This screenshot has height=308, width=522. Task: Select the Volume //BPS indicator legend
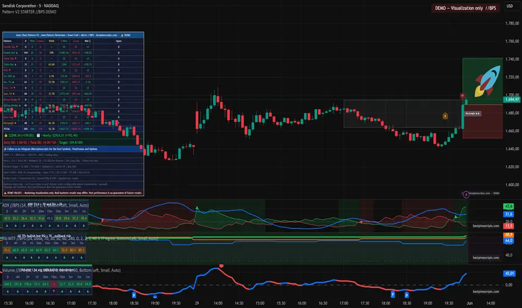(61, 270)
